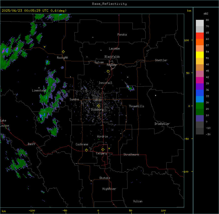Click the Banff label

pos(32,144)
